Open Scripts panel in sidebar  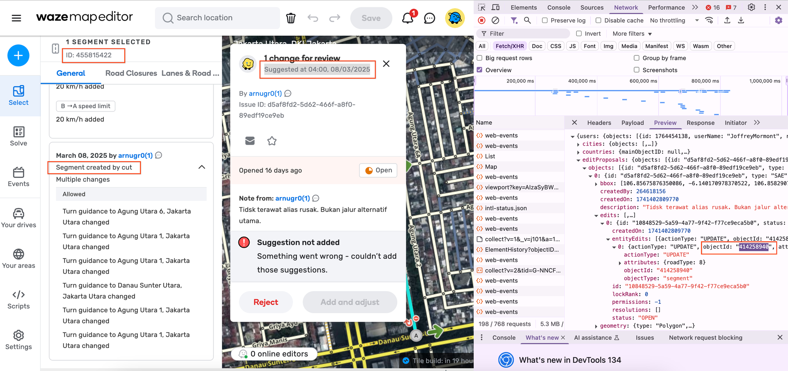(x=18, y=299)
